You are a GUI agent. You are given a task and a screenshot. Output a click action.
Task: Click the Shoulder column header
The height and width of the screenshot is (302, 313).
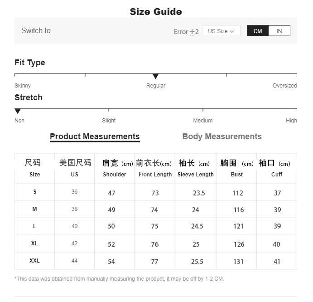point(115,175)
